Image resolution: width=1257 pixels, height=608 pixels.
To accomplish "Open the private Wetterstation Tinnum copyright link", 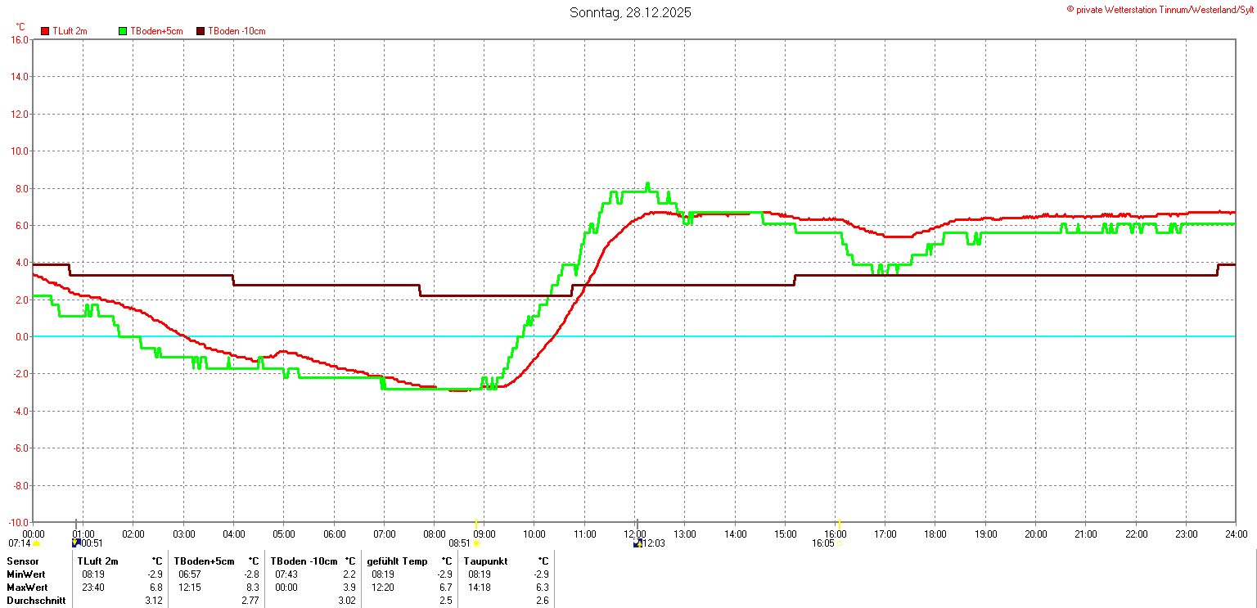I will tap(1160, 9).
